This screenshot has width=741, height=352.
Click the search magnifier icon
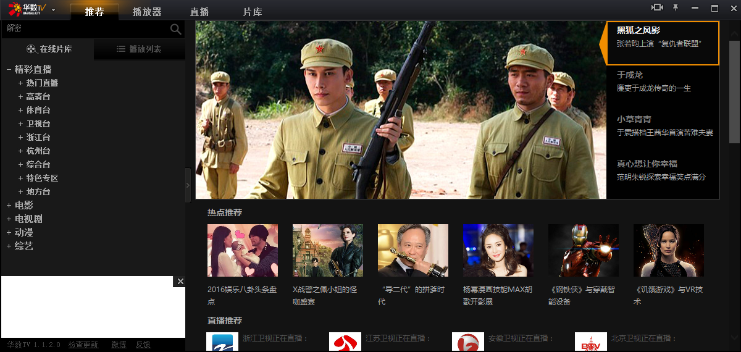[176, 29]
